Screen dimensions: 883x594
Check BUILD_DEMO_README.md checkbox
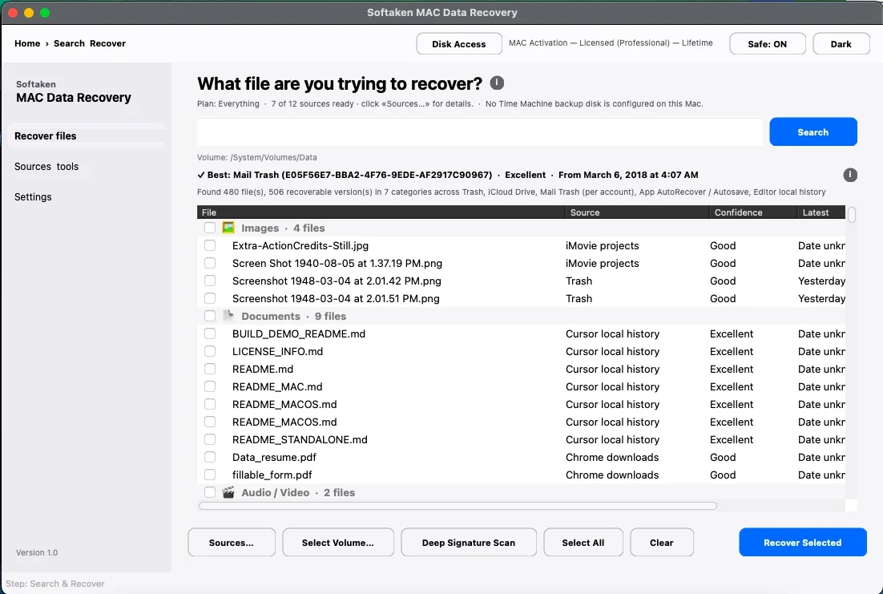pyautogui.click(x=209, y=333)
